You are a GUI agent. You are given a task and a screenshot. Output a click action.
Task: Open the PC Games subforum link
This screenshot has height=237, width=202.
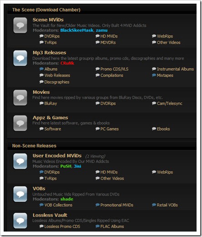click(109, 129)
